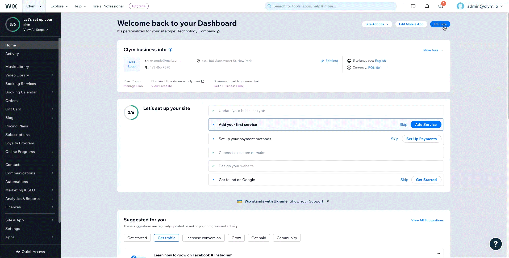The width and height of the screenshot is (509, 258).
Task: Click the pencil icon beside Technology Company
Action: [219, 31]
